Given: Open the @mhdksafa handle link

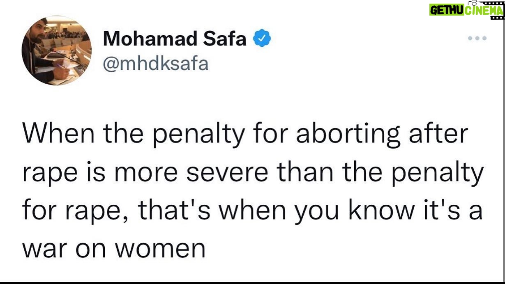Looking at the screenshot, I should pyautogui.click(x=156, y=64).
